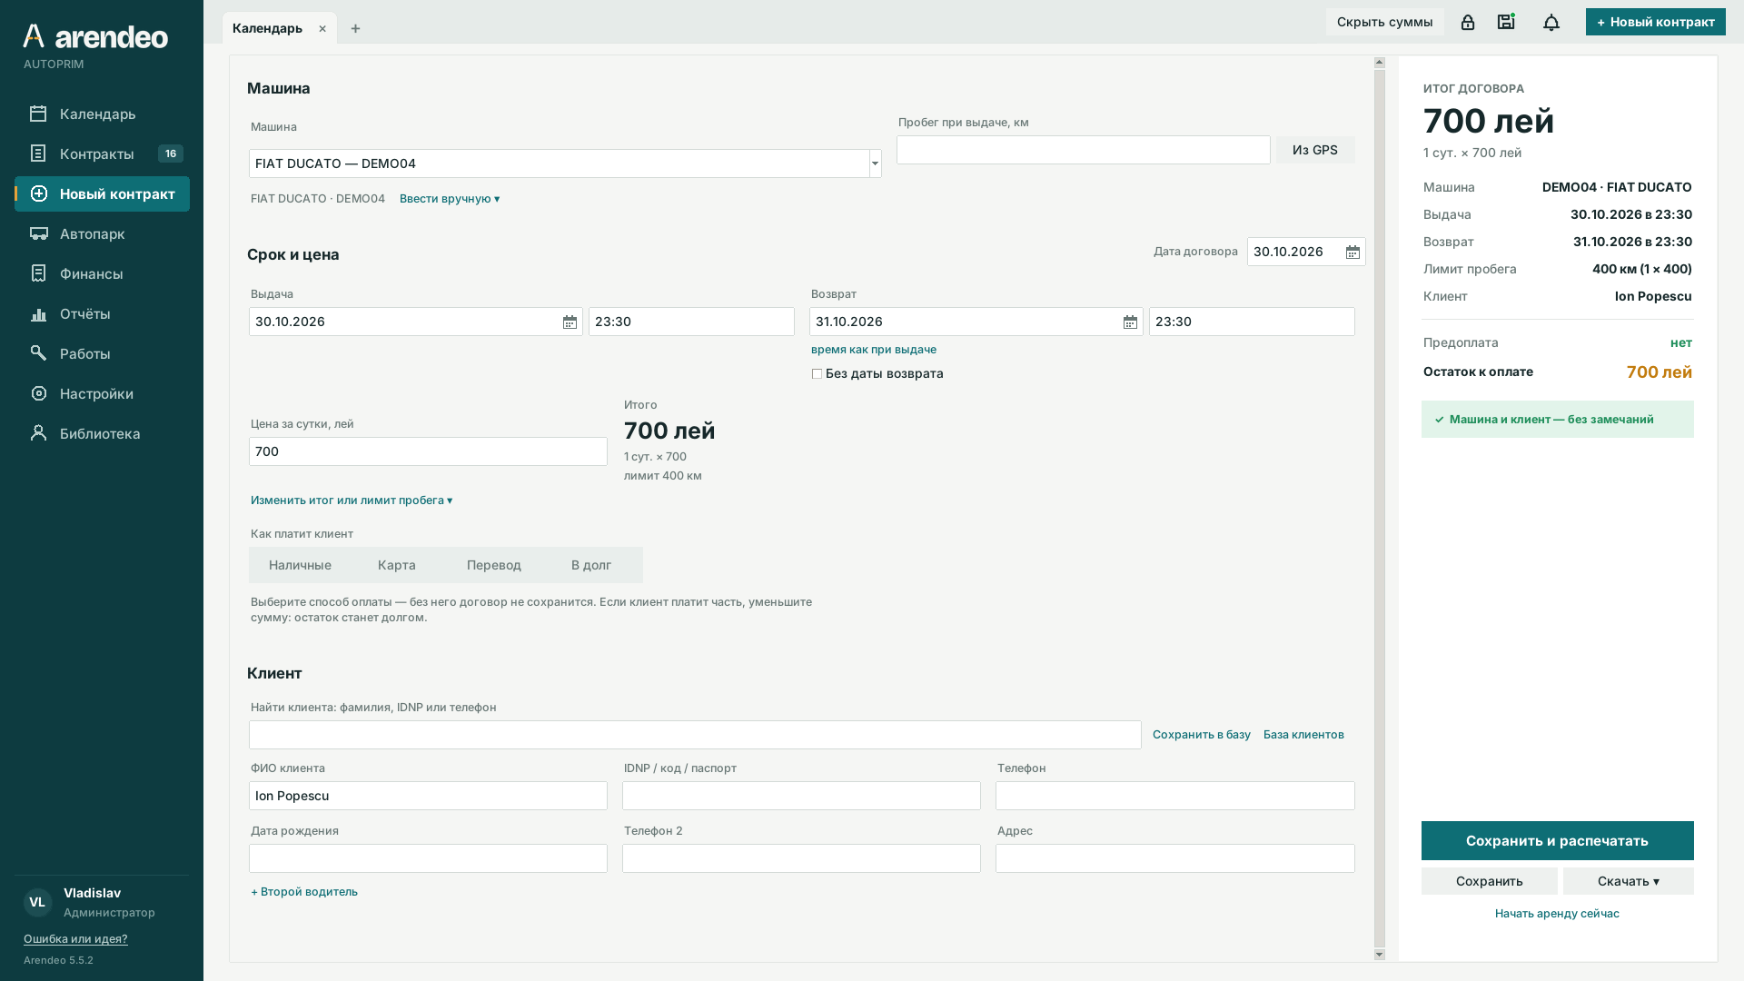Image resolution: width=1744 pixels, height=981 pixels.
Task: Select В долг payment method
Action: pos(591,565)
